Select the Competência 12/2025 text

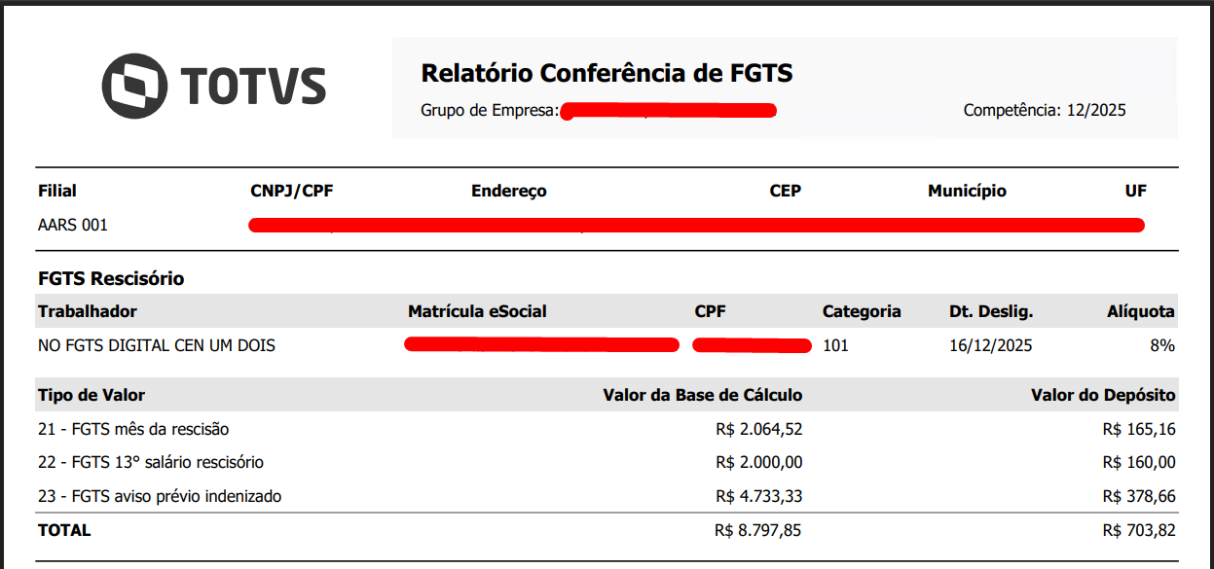pos(1044,110)
